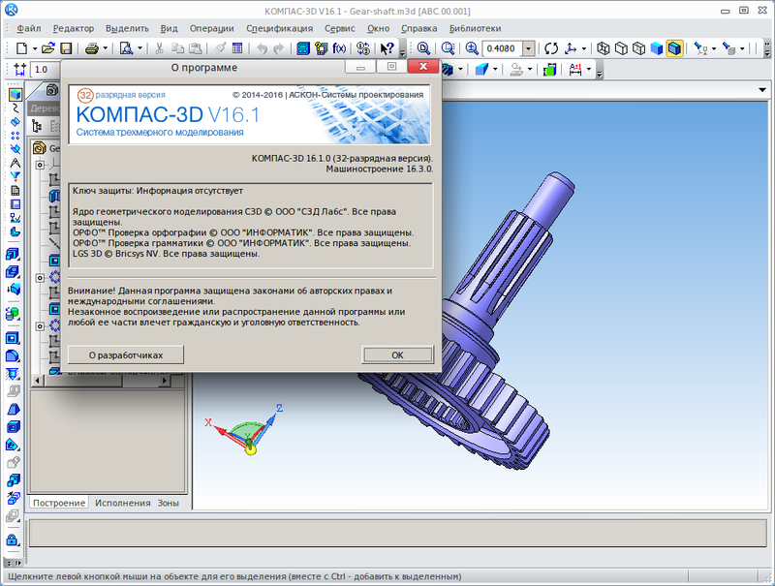Click the tree display mode icon in model tree
The width and height of the screenshot is (775, 586).
37,127
